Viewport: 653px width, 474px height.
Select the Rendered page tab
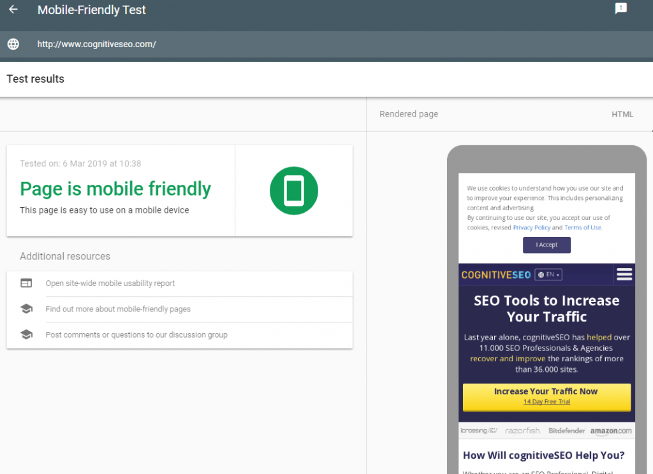(408, 113)
